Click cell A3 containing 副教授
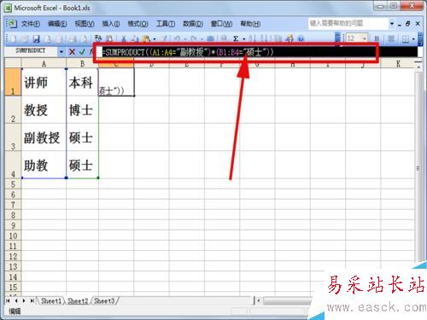Screen dimensions: 427x320 44,137
